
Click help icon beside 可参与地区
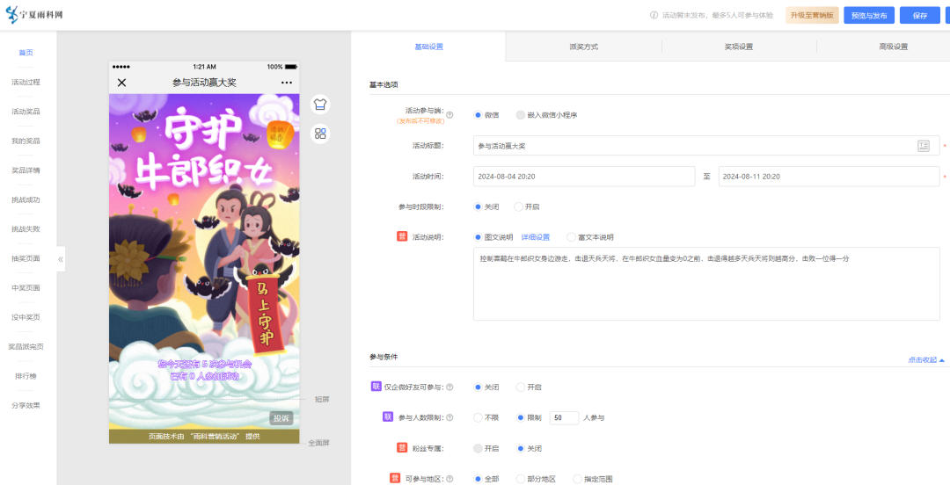(450, 478)
